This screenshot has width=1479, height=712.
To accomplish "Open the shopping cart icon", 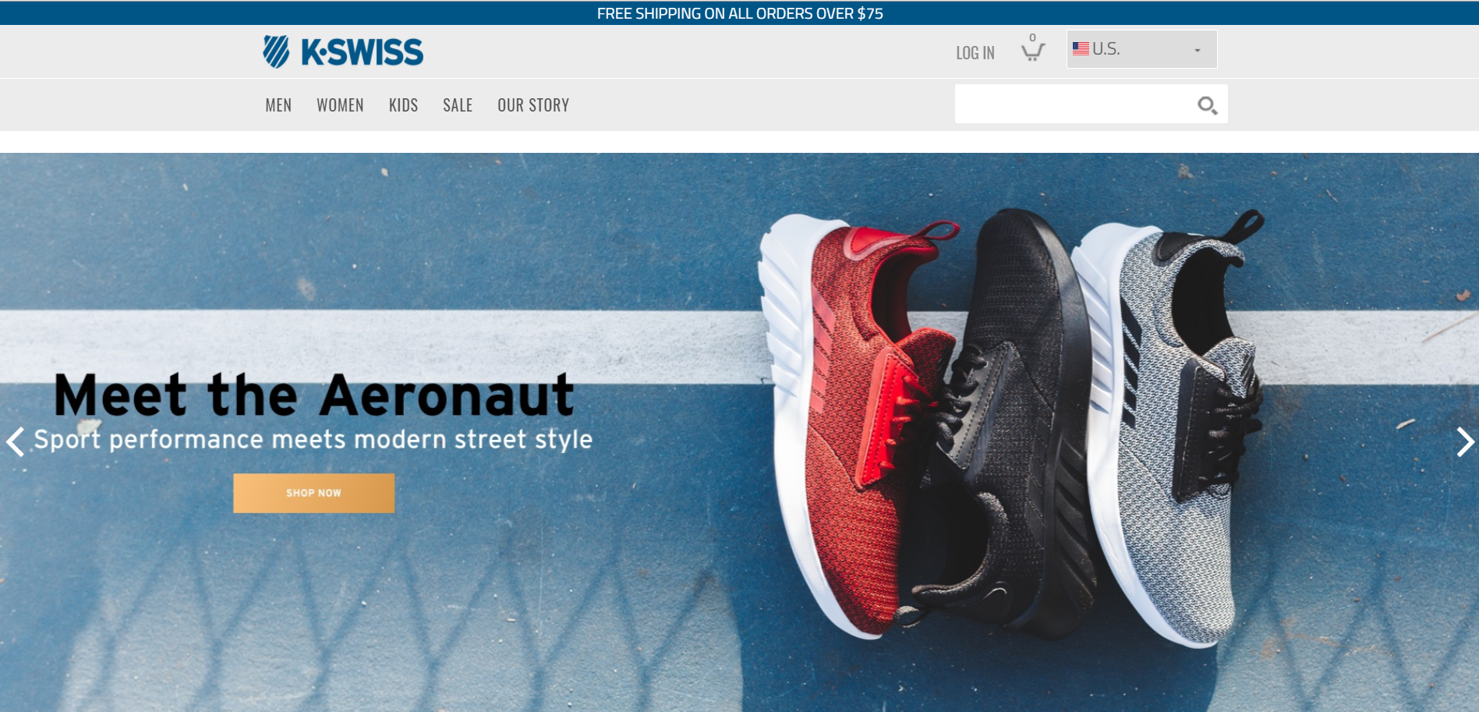I will [1033, 48].
